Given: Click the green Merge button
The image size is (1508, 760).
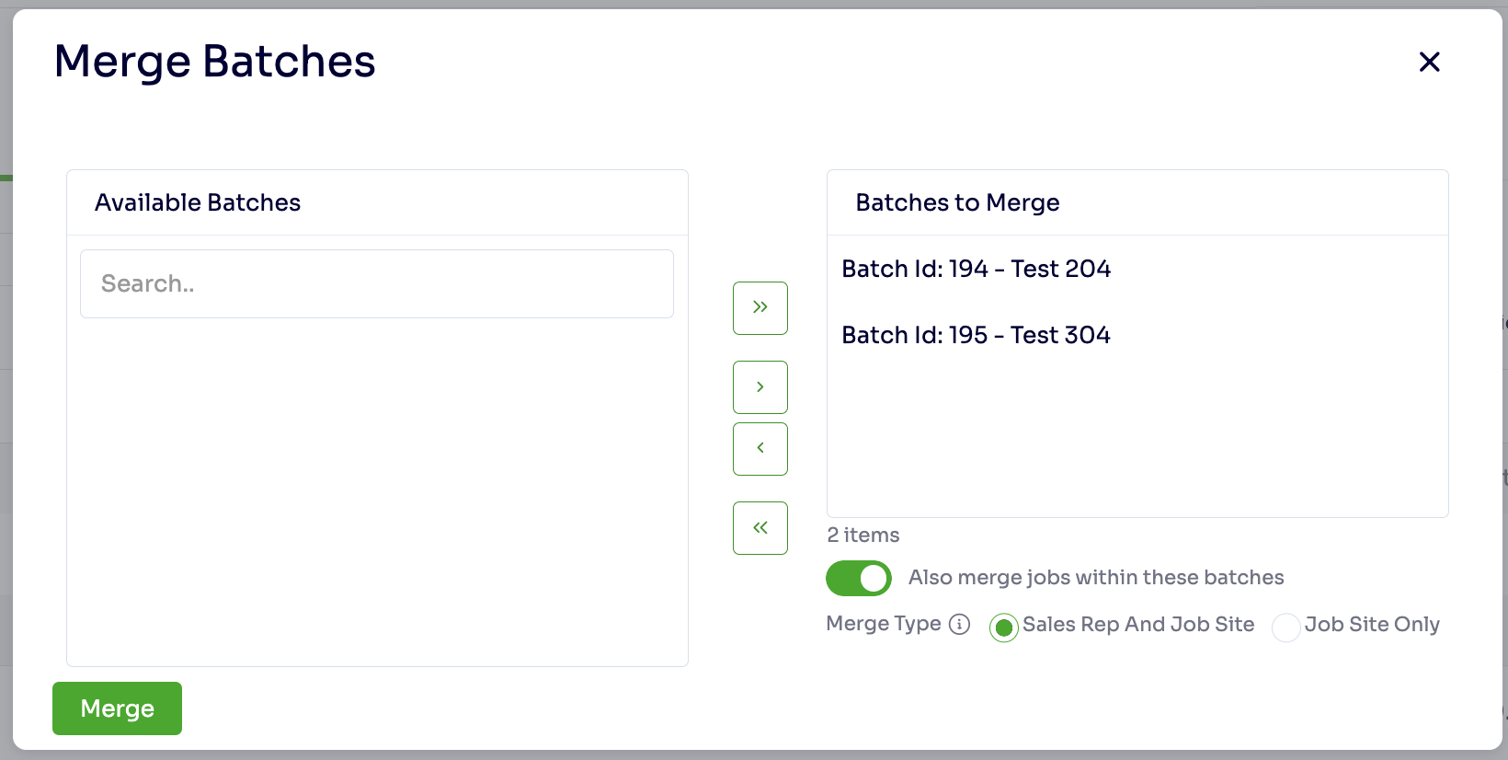Looking at the screenshot, I should (x=117, y=708).
